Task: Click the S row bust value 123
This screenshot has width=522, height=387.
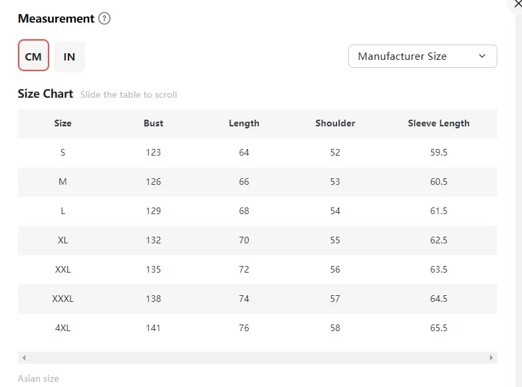Action: point(153,152)
